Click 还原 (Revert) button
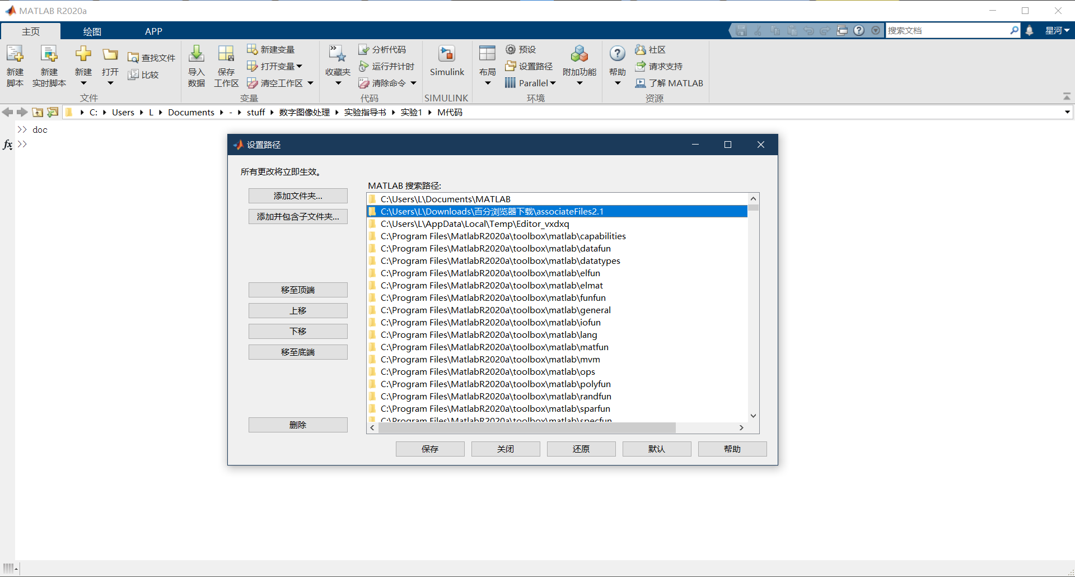Viewport: 1075px width, 577px height. click(x=581, y=449)
